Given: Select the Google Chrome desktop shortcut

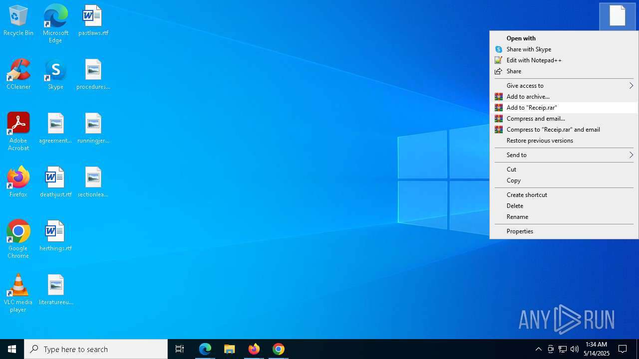Looking at the screenshot, I should point(18,239).
